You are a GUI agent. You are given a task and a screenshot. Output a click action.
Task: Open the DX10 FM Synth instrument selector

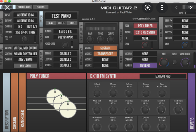pyautogui.click(x=145, y=33)
